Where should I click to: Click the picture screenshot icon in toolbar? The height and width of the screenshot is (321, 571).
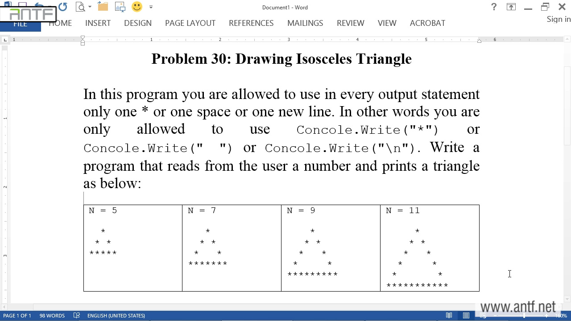pyautogui.click(x=120, y=7)
